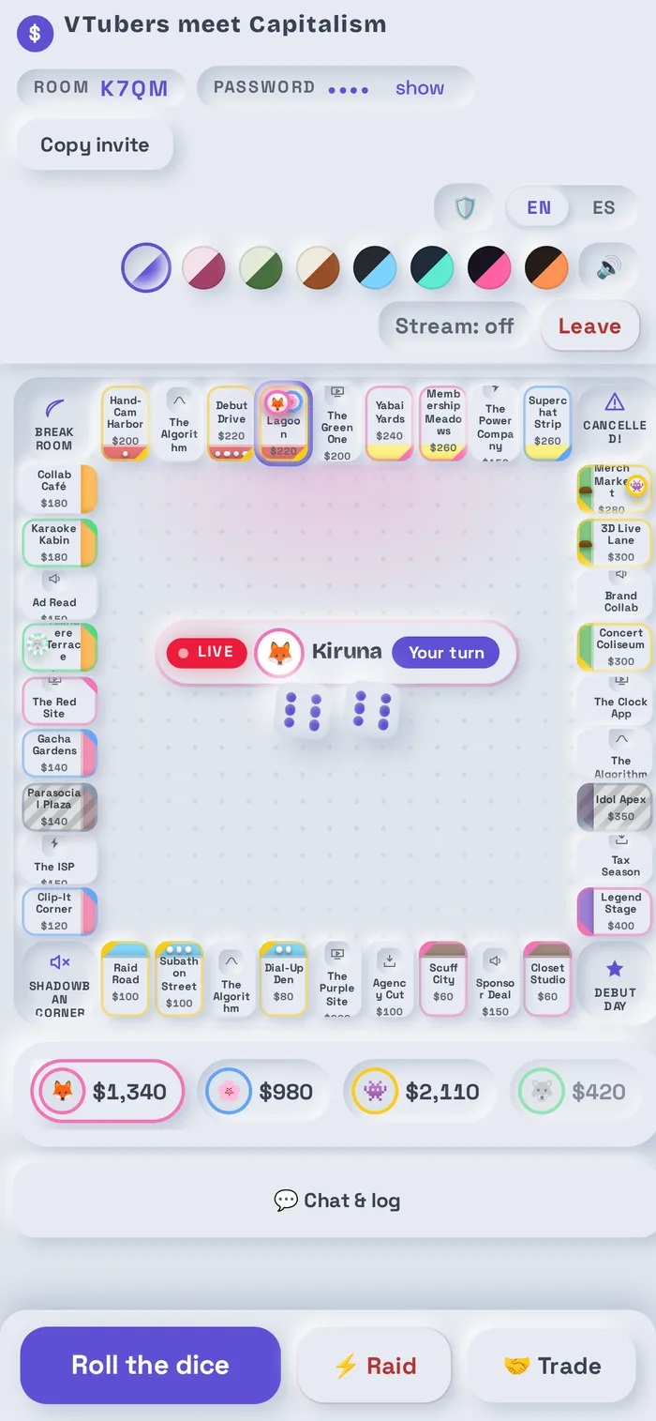Screen dimensions: 656x1421
Task: Start a Raid
Action: pyautogui.click(x=374, y=1366)
